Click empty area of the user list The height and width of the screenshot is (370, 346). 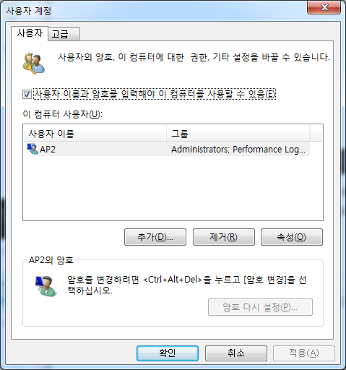point(173,188)
